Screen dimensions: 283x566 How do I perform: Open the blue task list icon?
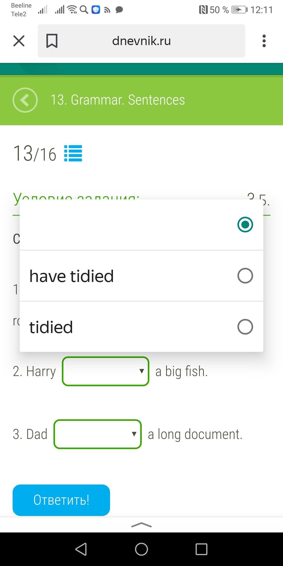pos(73,153)
